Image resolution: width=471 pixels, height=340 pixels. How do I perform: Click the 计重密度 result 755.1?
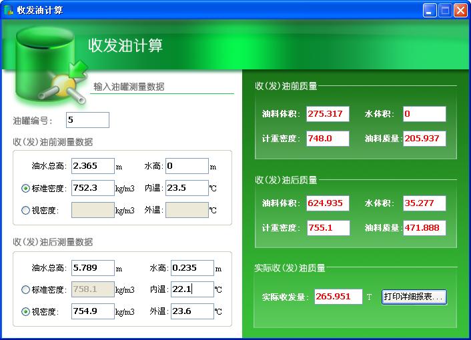[328, 228]
